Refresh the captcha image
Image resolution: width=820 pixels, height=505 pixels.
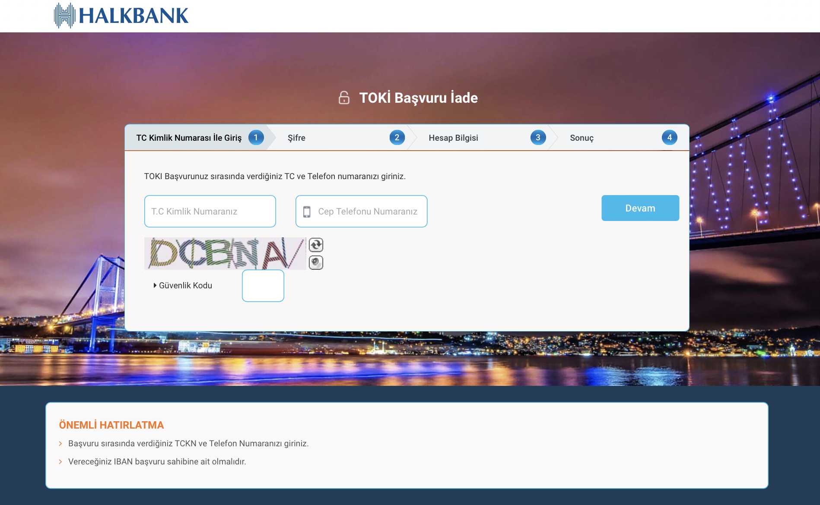tap(316, 245)
